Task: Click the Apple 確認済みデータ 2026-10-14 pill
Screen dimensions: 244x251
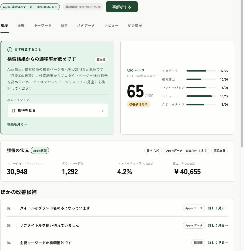Action: tap(30, 7)
